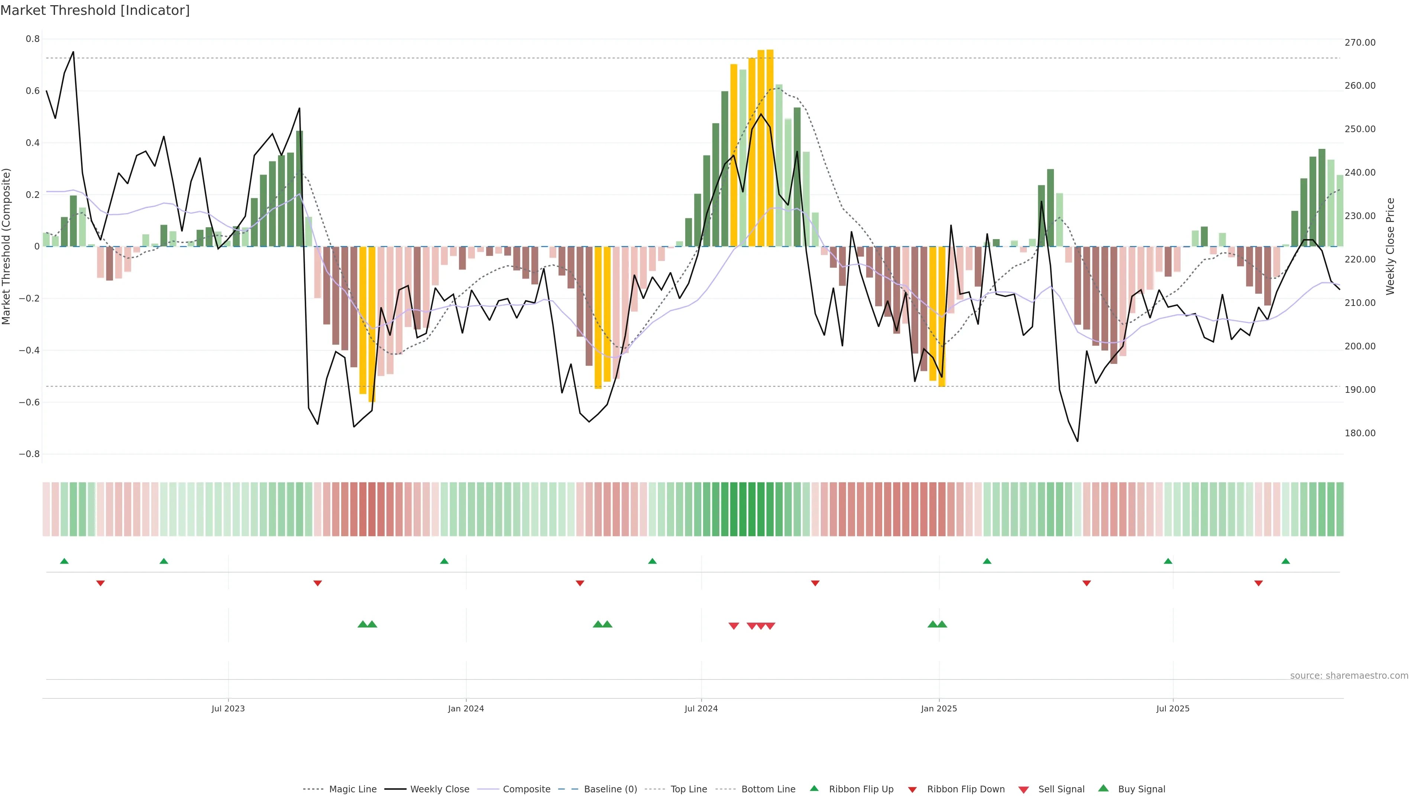Click the Sell Signal legend triangle icon
This screenshot has height=802, width=1427.
point(1024,789)
